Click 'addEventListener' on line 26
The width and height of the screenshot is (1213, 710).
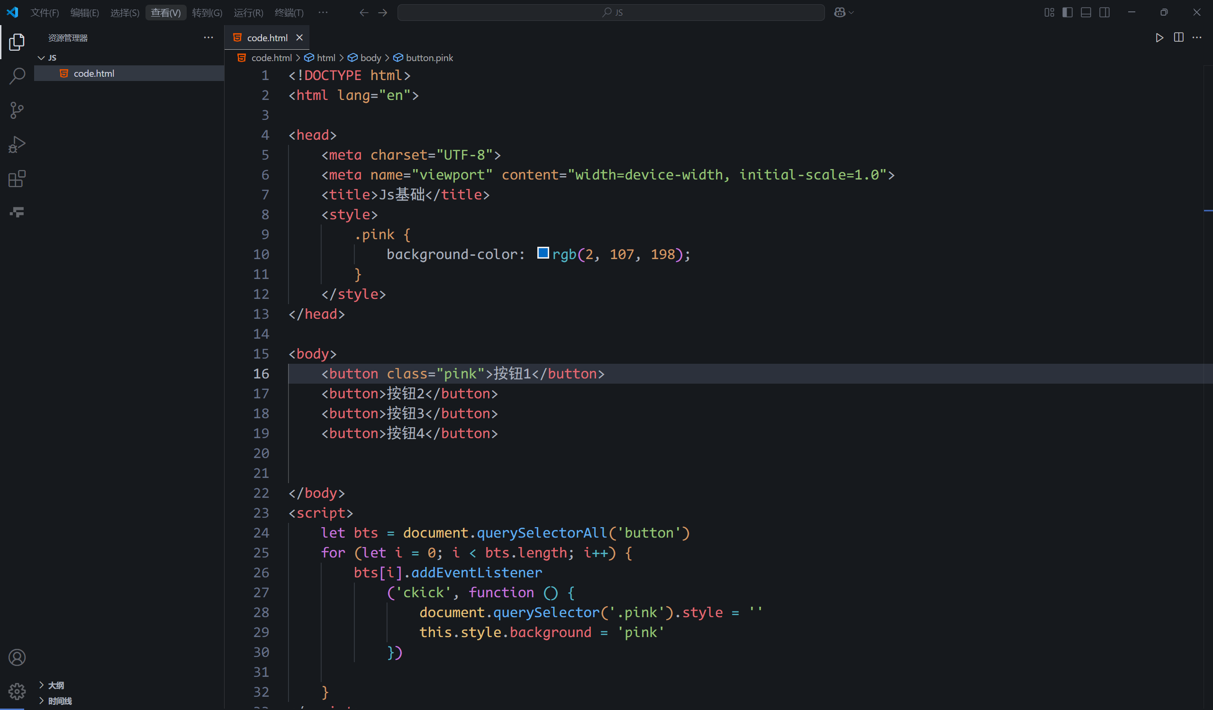tap(477, 573)
